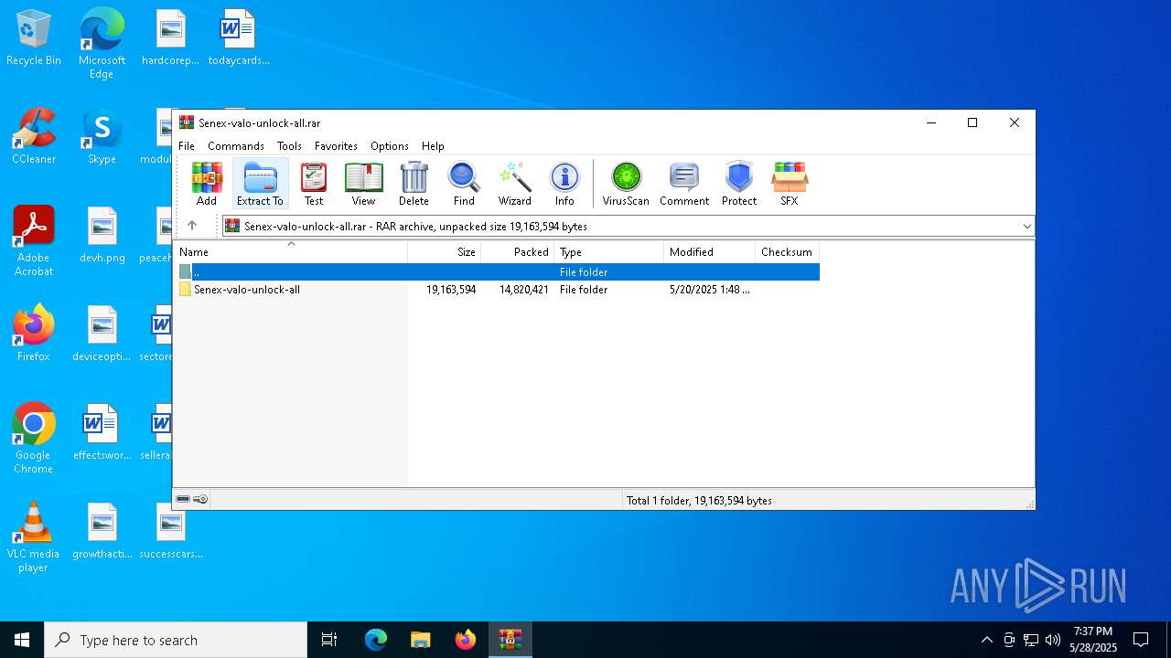Click the drive icon in status bar
The width and height of the screenshot is (1171, 658).
[183, 500]
